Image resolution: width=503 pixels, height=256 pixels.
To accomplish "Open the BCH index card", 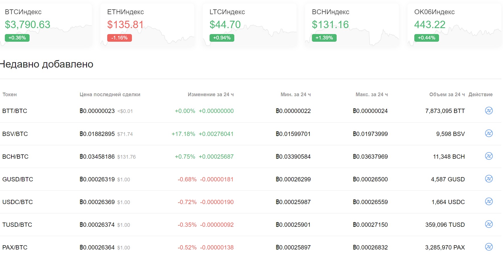I will pyautogui.click(x=352, y=25).
